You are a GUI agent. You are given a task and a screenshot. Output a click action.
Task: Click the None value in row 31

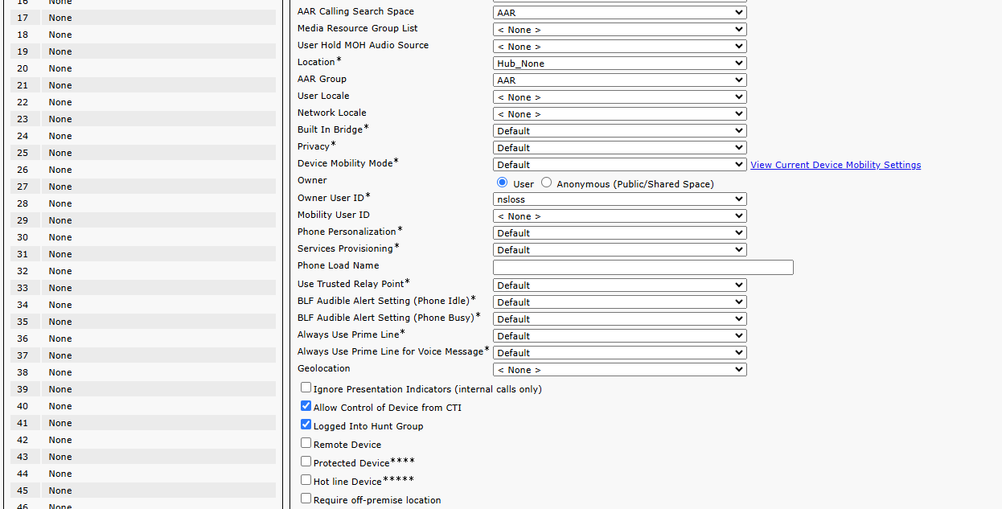(x=60, y=254)
